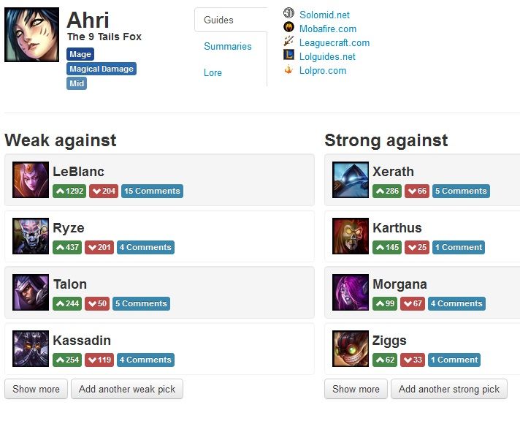Switch to the Summaries tab
The width and height of the screenshot is (520, 421).
[x=228, y=46]
